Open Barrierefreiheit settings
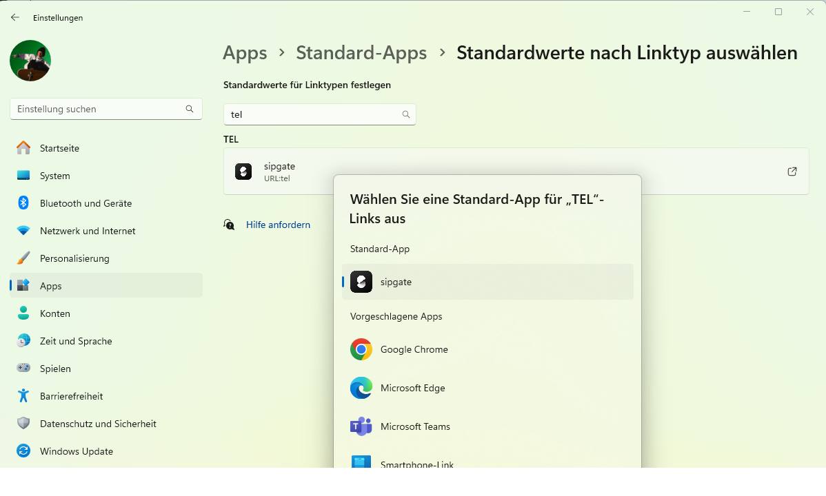 pos(106,396)
